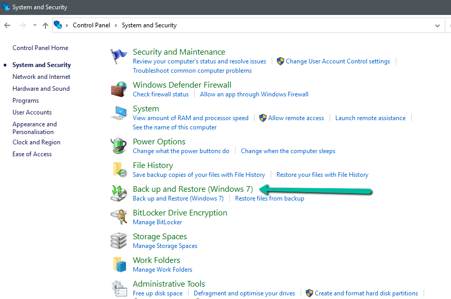
Task: Open the recent locations dropdown arrow
Action: click(x=35, y=25)
